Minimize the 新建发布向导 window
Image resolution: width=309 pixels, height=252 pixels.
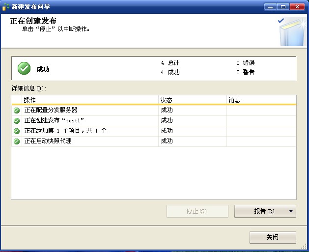click(x=270, y=7)
